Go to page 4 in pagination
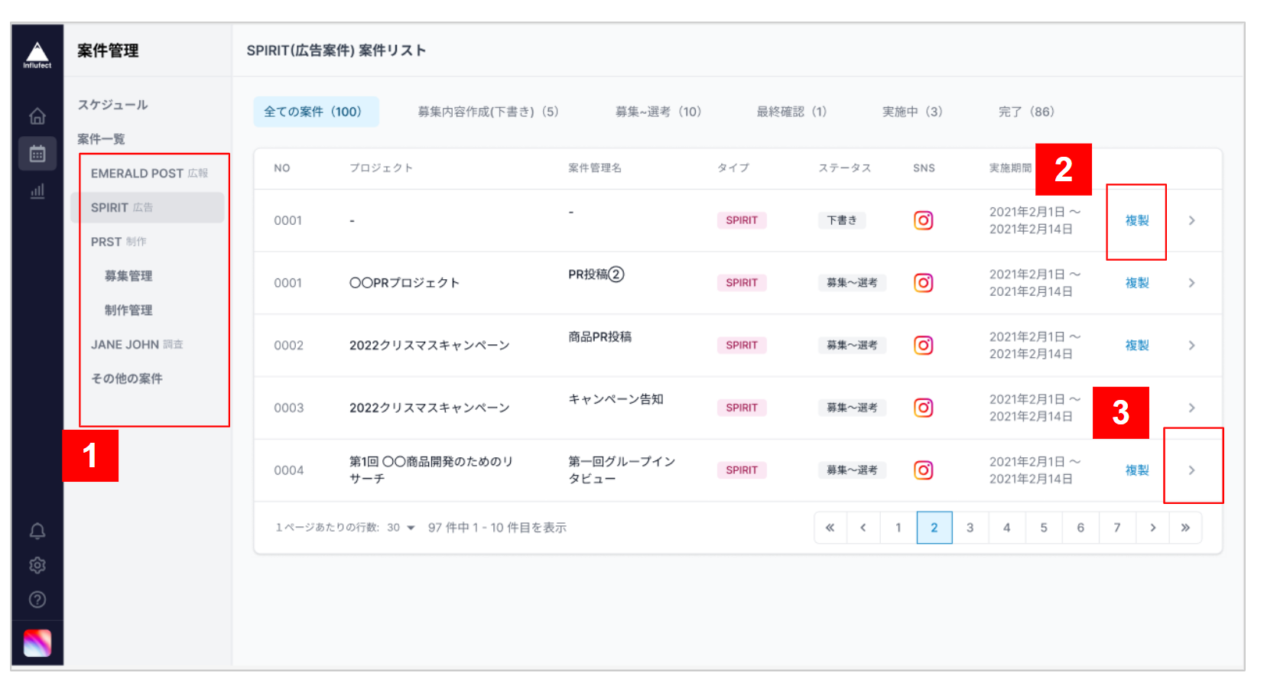Viewport: 1264px width, 676px height. tap(1007, 528)
